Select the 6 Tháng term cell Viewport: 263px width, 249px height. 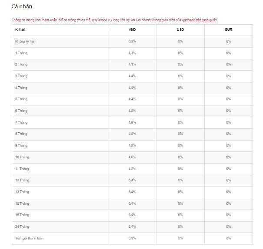[x=21, y=111]
